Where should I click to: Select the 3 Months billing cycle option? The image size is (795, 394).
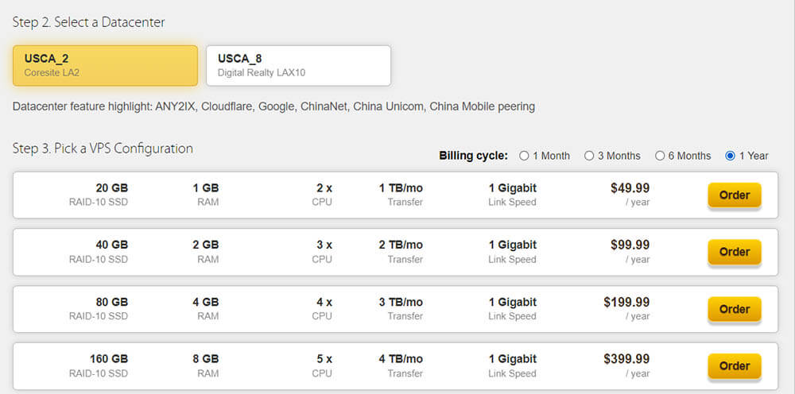coord(590,156)
